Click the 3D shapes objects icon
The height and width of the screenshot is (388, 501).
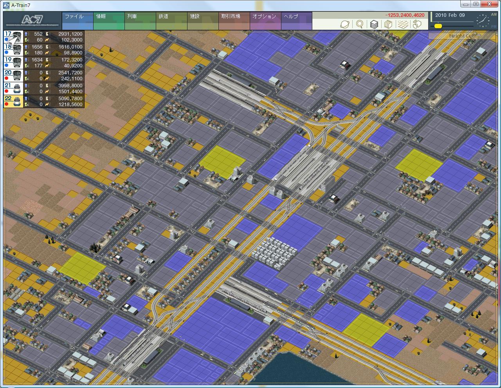[417, 24]
